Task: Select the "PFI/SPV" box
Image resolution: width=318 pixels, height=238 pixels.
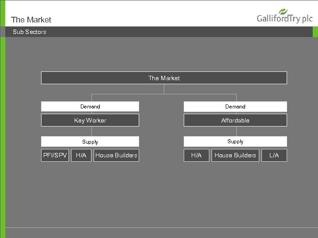Action: [x=55, y=155]
